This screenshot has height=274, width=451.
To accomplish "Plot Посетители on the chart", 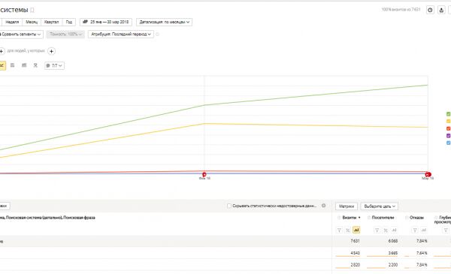I will point(394,230).
